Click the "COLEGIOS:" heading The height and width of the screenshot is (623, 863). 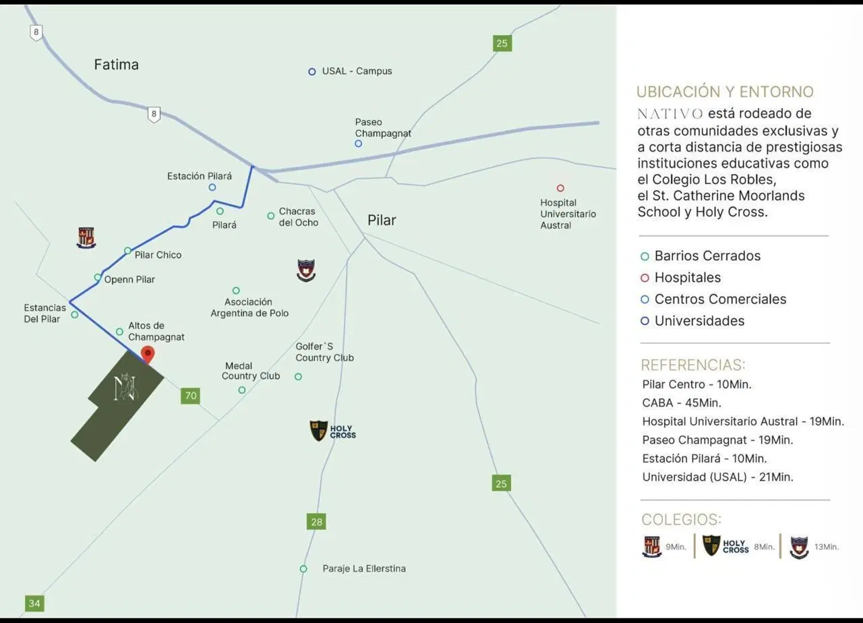681,520
